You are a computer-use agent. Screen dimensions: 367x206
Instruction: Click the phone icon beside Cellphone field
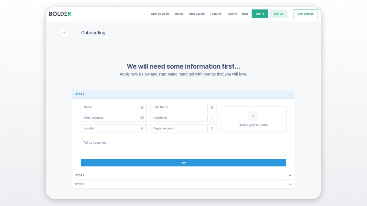212,118
